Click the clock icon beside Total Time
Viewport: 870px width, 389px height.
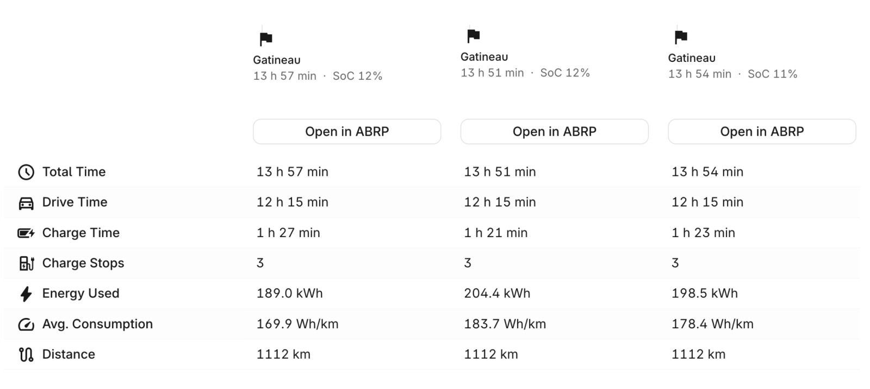(x=26, y=172)
